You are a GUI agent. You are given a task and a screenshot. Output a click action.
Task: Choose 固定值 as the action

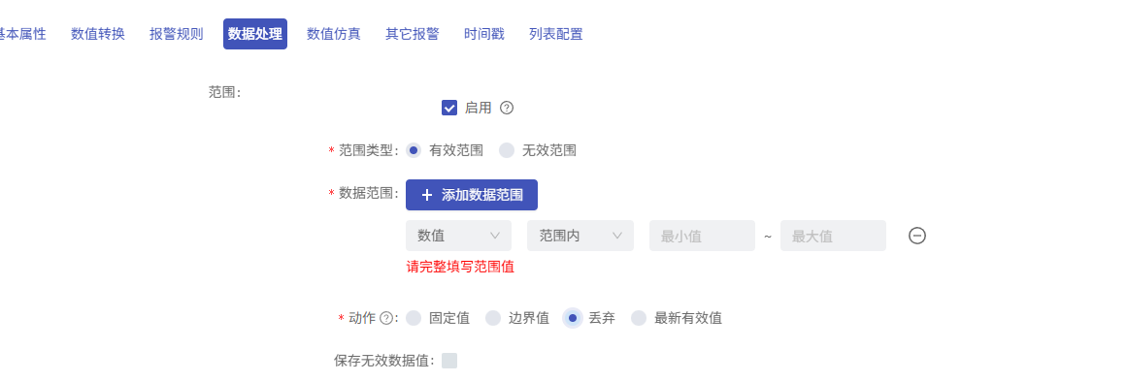414,318
